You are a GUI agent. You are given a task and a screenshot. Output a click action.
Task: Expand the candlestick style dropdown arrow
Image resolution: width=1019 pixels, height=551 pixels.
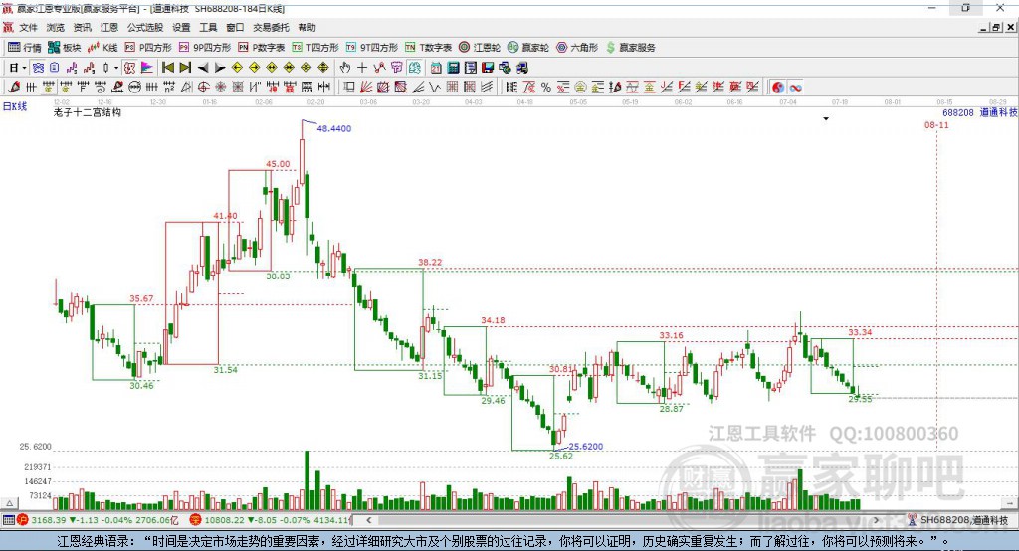(116, 68)
